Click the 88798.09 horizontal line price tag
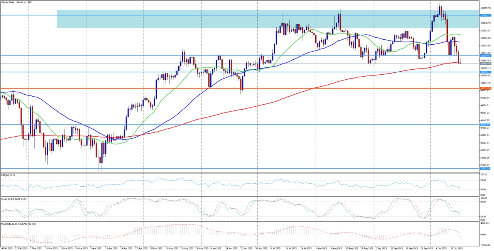The height and width of the screenshot is (251, 494). (x=485, y=125)
